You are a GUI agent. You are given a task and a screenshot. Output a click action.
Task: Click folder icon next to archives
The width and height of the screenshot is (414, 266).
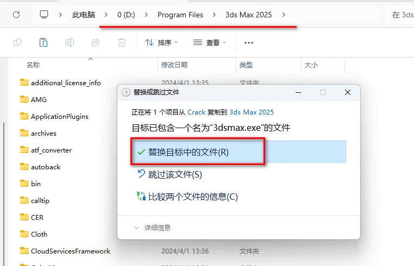click(24, 133)
